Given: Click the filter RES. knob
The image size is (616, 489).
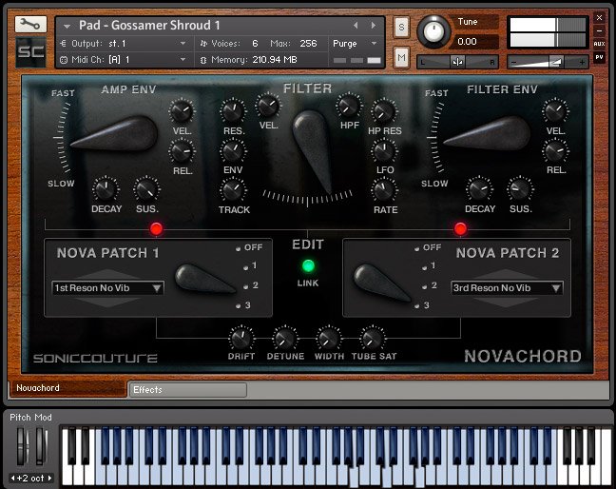Looking at the screenshot, I should click(233, 112).
